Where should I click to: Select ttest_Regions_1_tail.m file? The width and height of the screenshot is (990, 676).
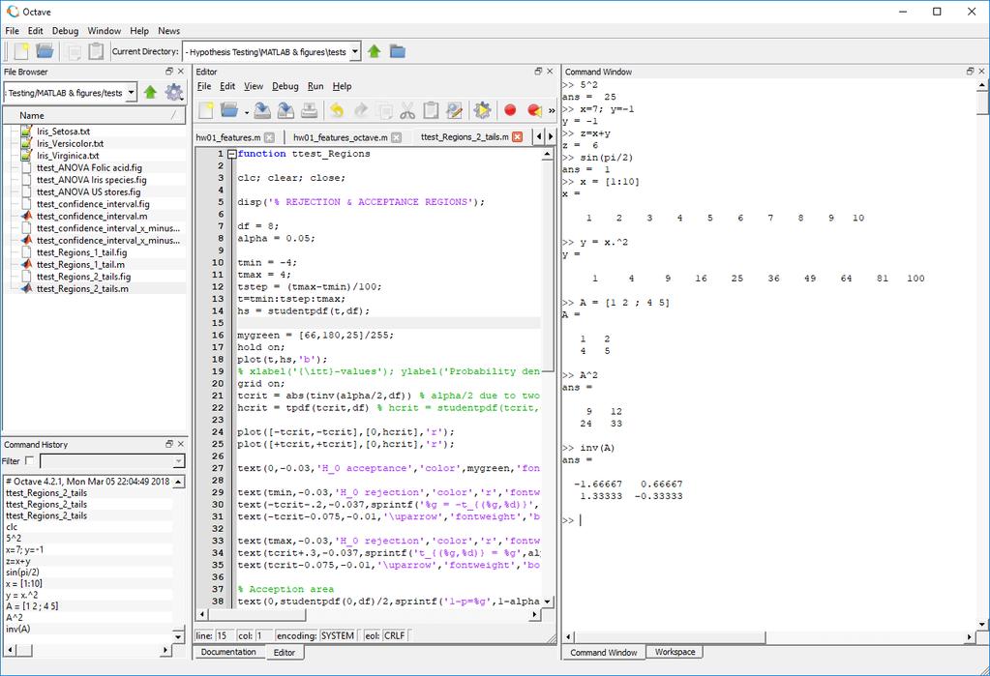[80, 264]
